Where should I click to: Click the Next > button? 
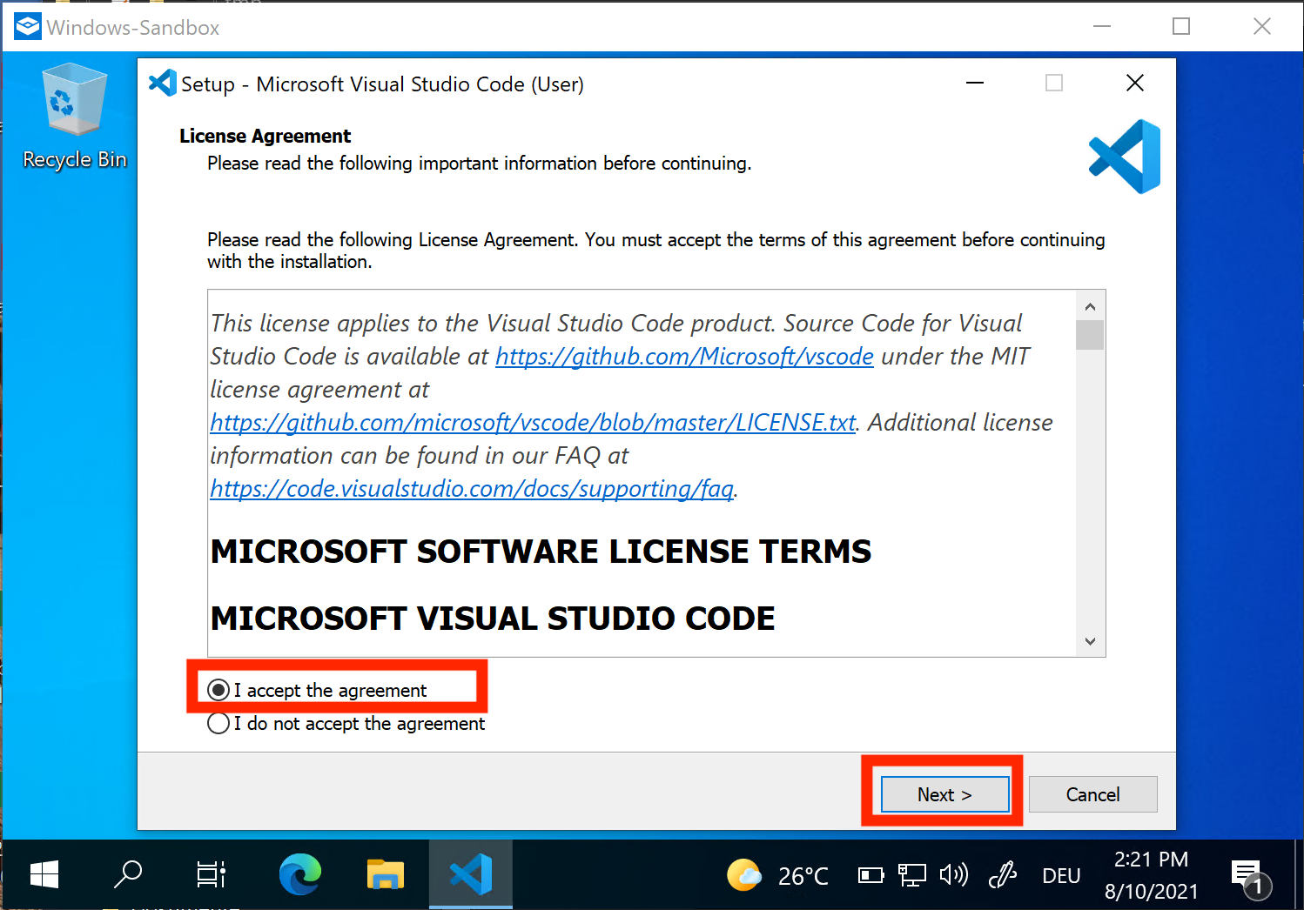944,794
